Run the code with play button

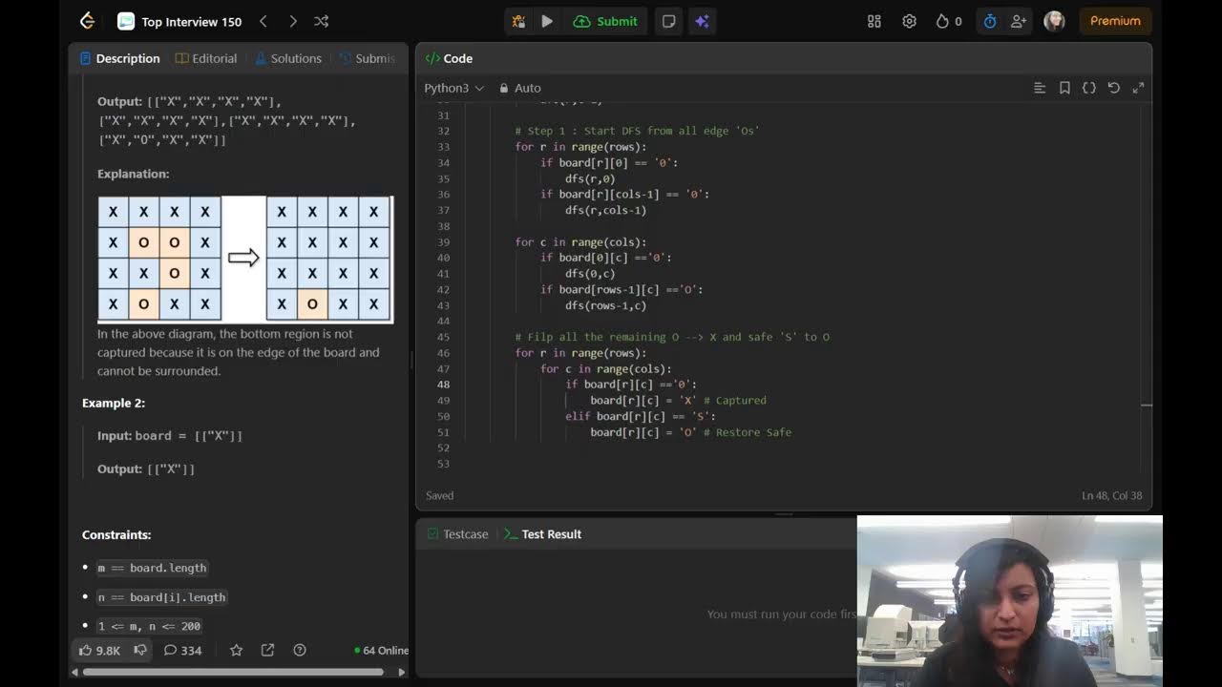pyautogui.click(x=547, y=21)
